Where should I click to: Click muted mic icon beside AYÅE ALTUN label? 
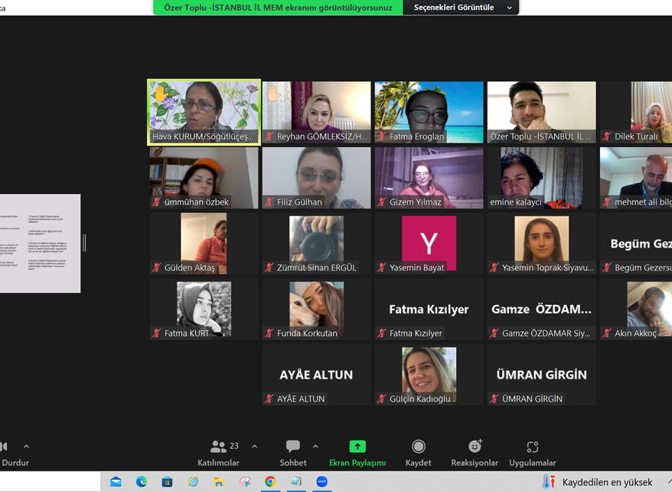point(269,399)
